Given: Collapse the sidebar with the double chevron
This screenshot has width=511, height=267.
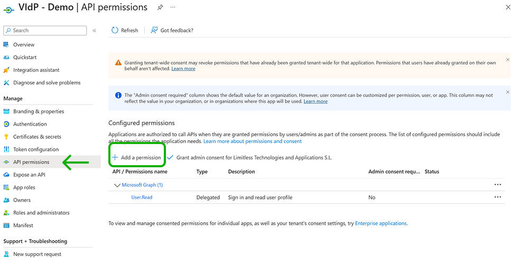Looking at the screenshot, I should (x=95, y=31).
